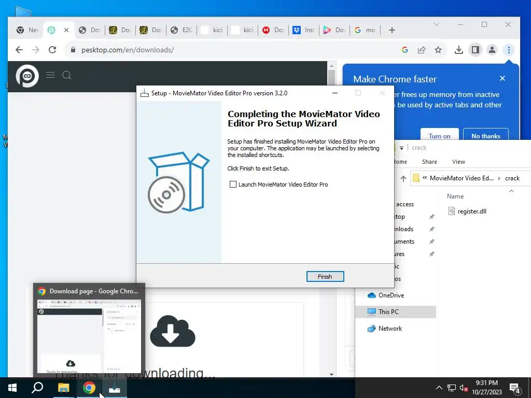Click Turn on in Chrome memory saver popup
The image size is (531, 398).
coord(440,136)
